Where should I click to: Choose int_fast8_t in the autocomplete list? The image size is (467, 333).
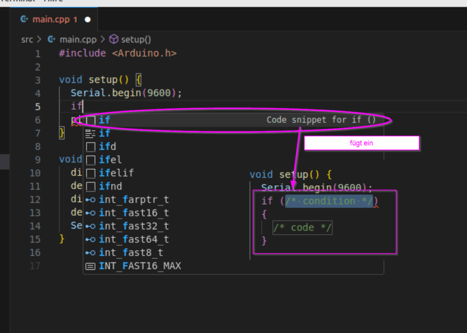click(x=131, y=253)
